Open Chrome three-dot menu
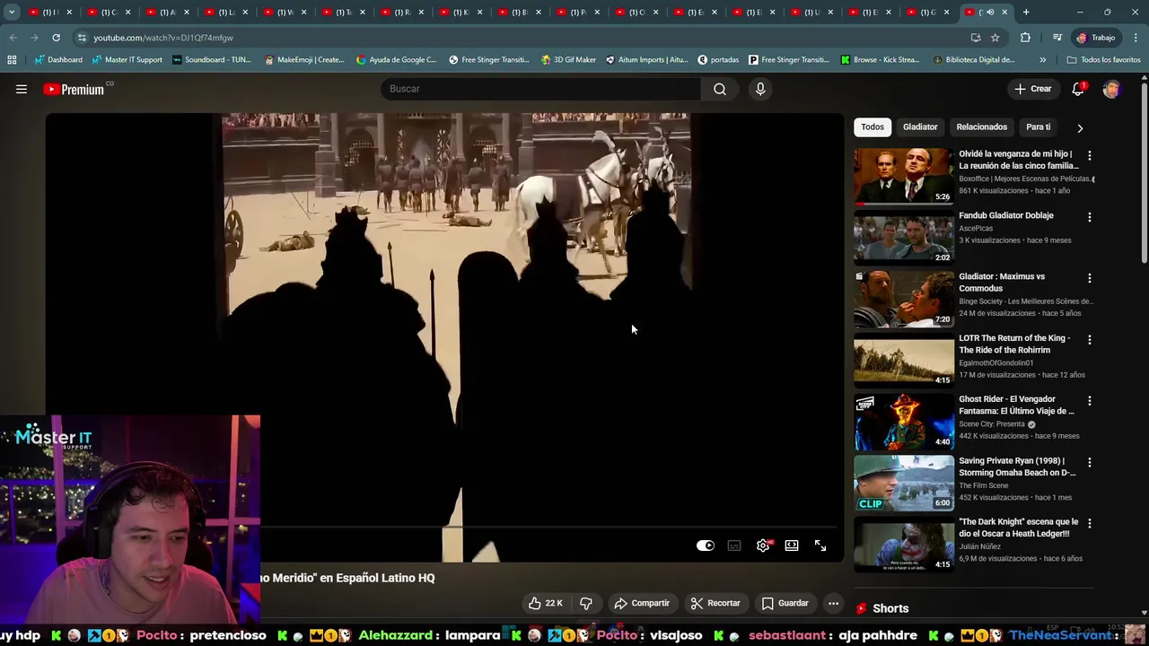 click(1136, 38)
